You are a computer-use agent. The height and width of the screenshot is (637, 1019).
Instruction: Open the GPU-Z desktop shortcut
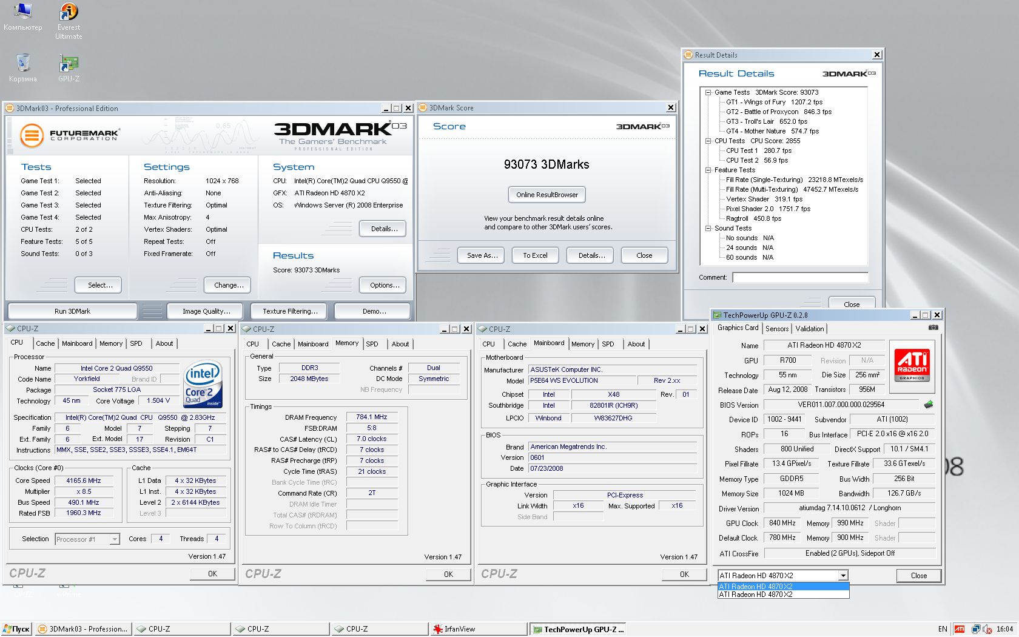tap(69, 68)
